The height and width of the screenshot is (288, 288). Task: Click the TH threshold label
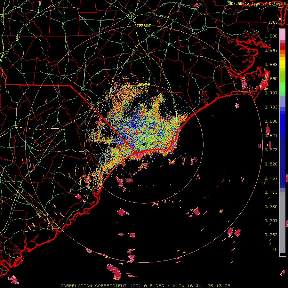pos(275,249)
